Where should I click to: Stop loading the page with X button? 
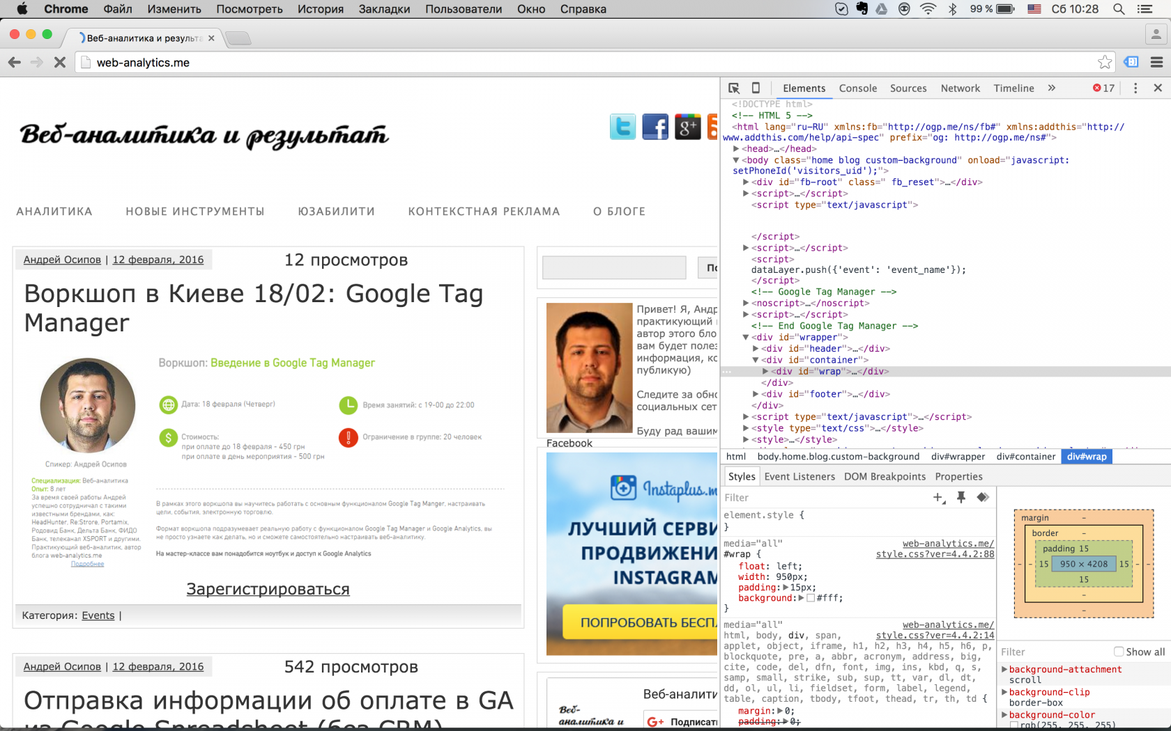60,63
